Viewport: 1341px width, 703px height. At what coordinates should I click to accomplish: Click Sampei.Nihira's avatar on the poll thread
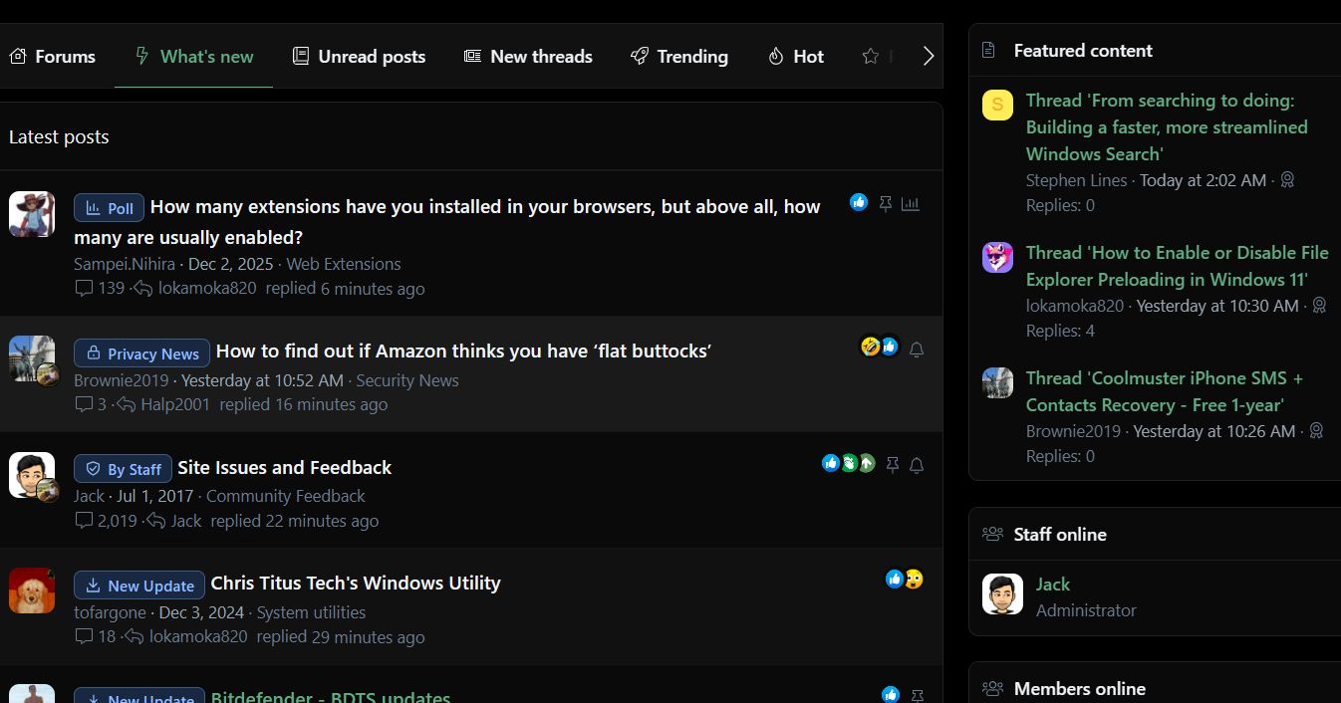coord(32,214)
